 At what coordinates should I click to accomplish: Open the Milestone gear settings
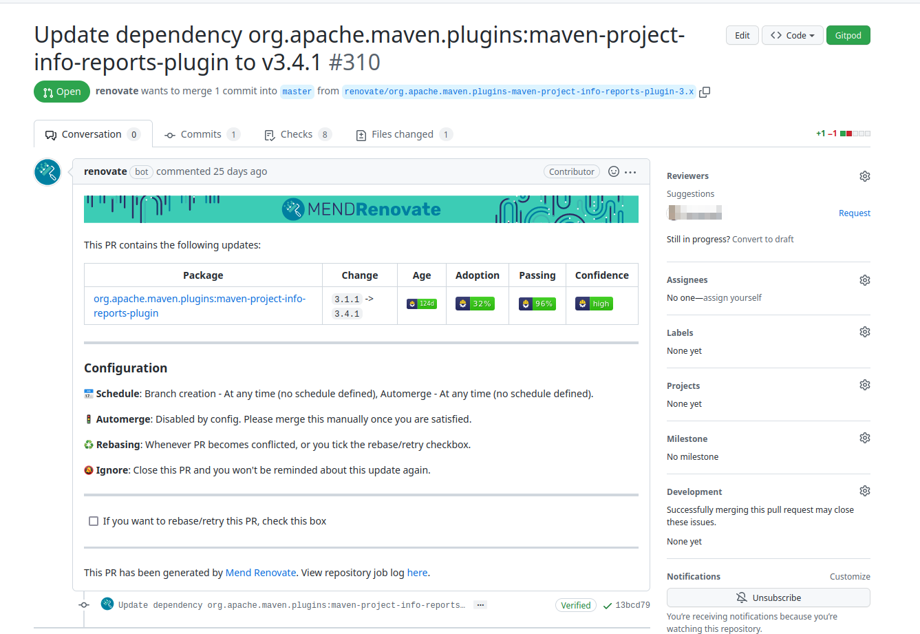(x=865, y=438)
